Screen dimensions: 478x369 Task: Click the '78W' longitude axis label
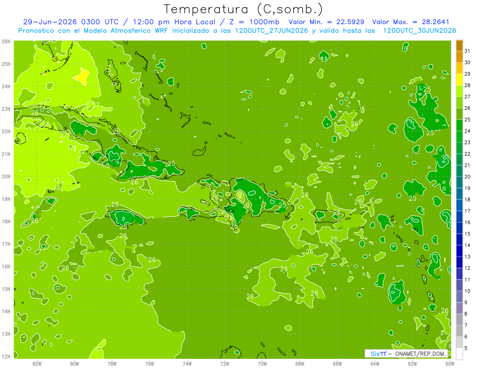point(112,363)
